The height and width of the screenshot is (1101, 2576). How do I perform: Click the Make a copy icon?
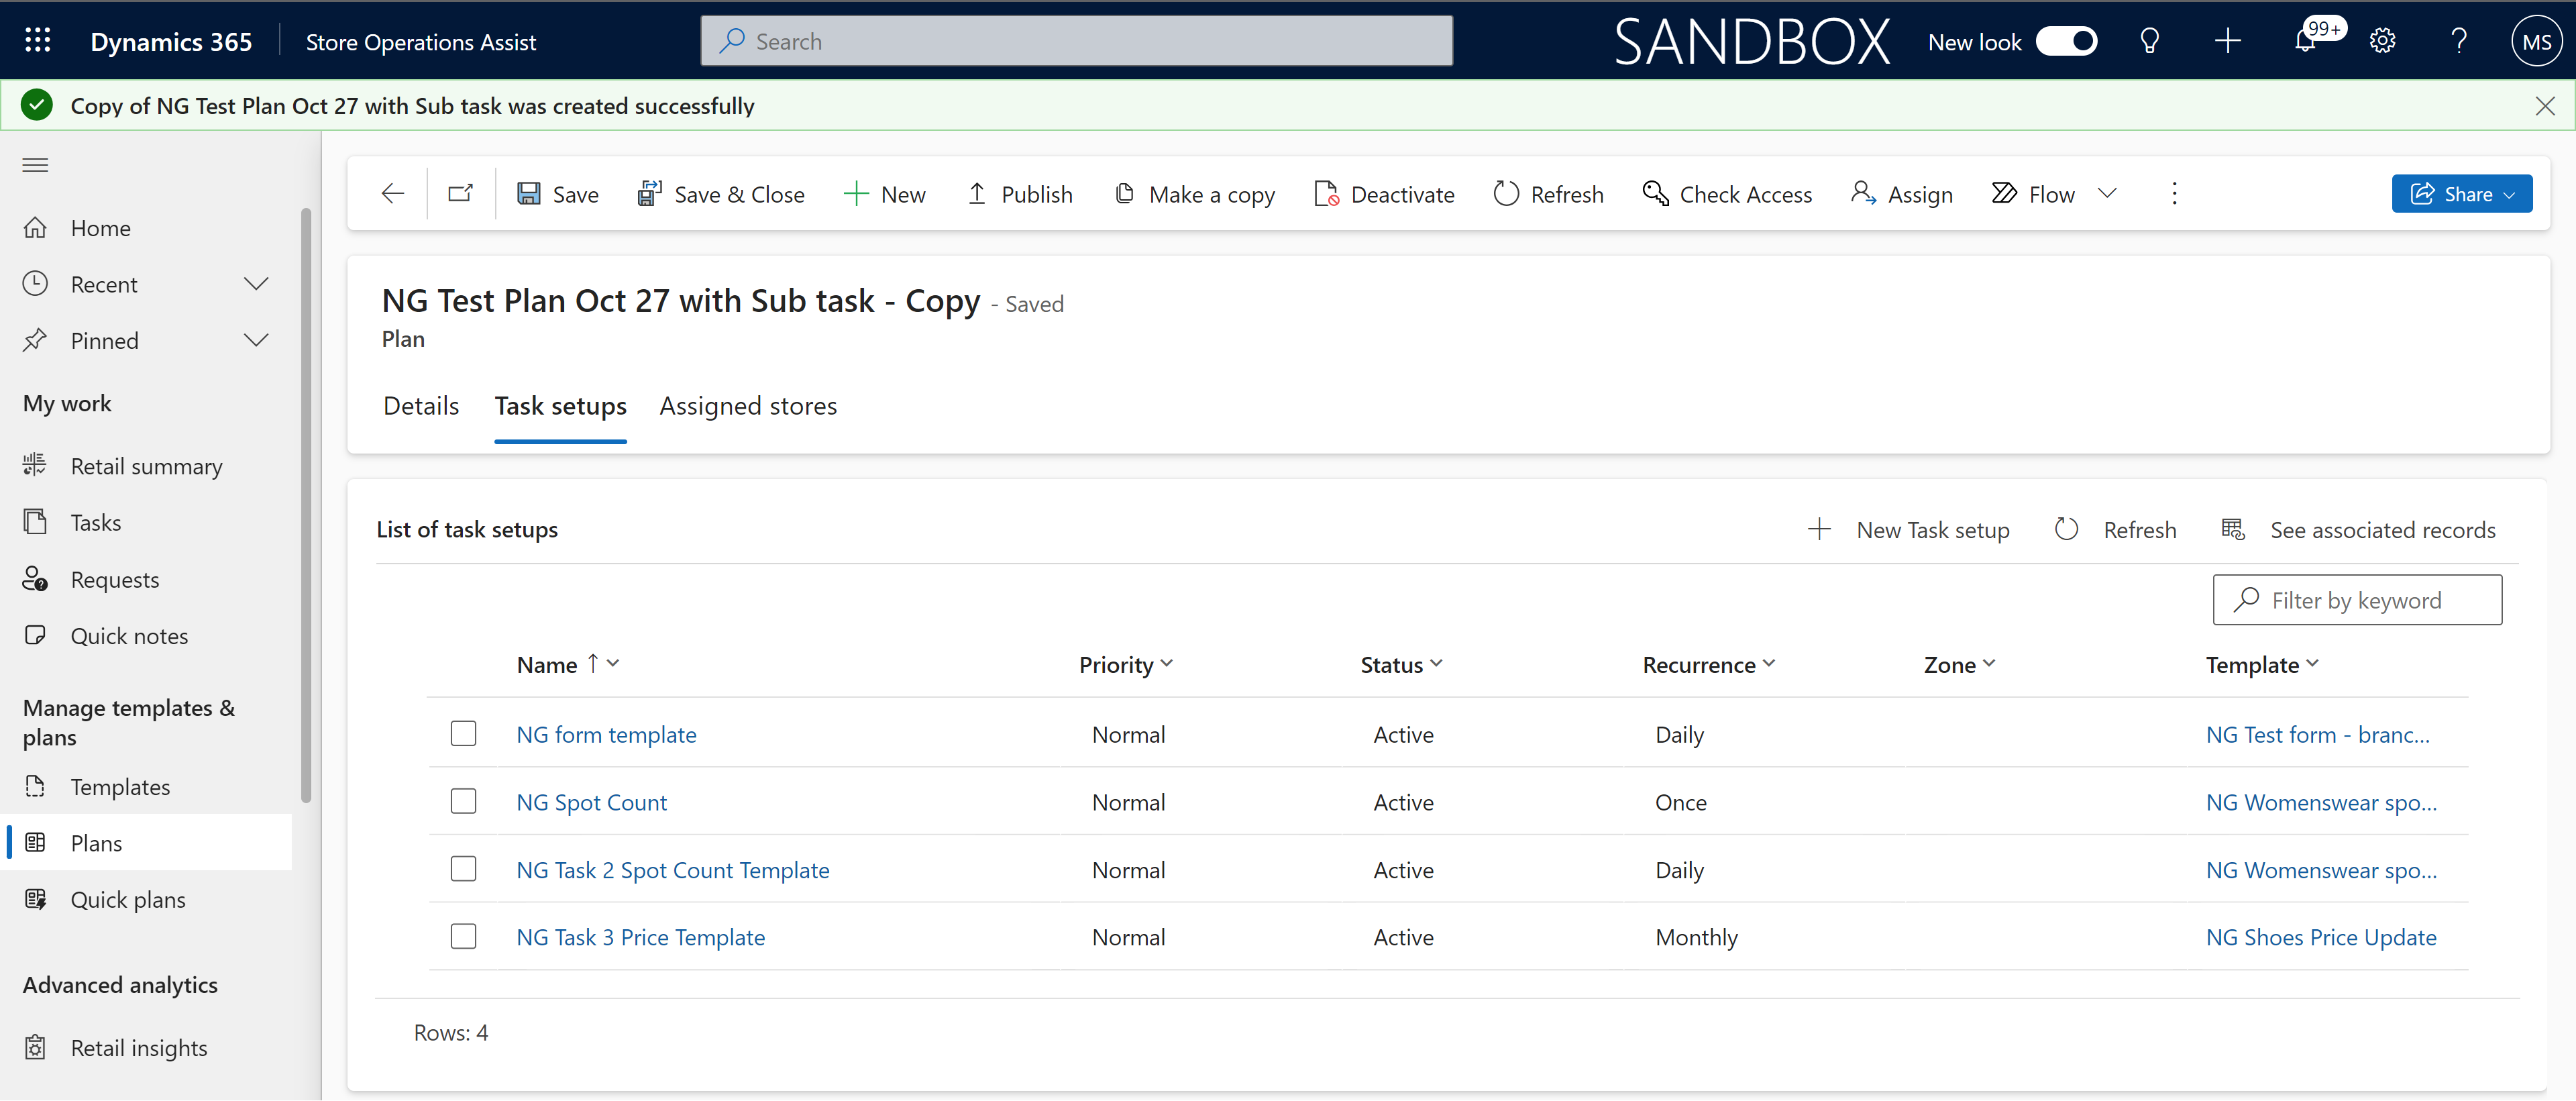tap(1124, 194)
